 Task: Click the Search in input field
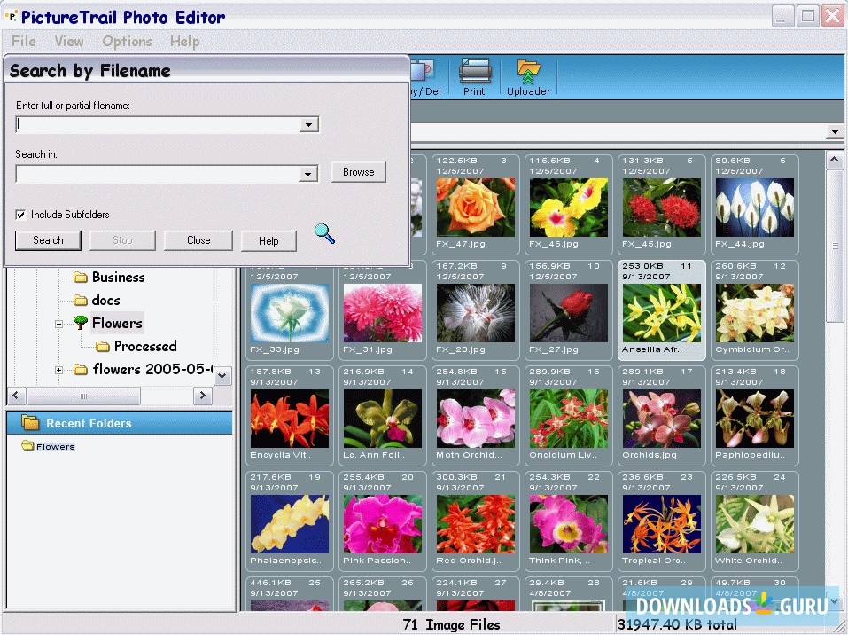(158, 174)
